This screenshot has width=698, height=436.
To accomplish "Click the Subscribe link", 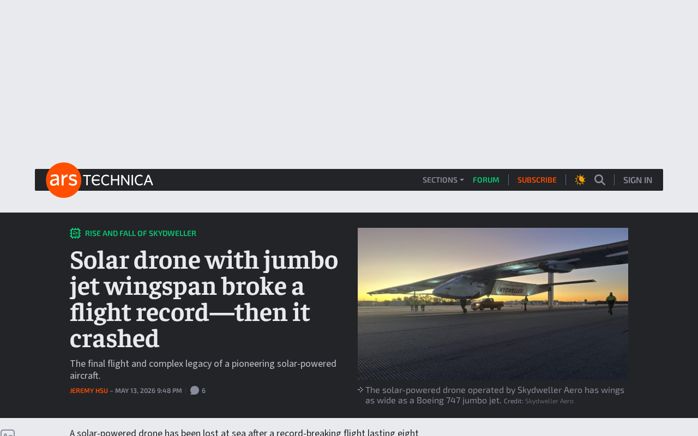I will click(537, 180).
